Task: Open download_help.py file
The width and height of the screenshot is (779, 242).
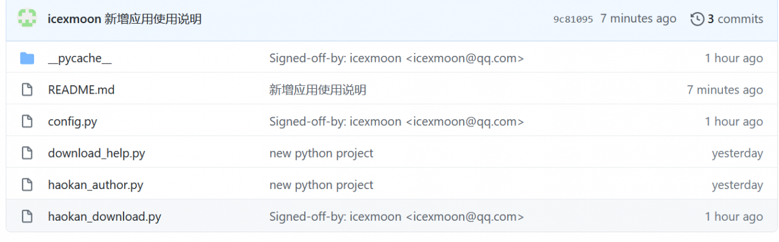Action: coord(97,153)
